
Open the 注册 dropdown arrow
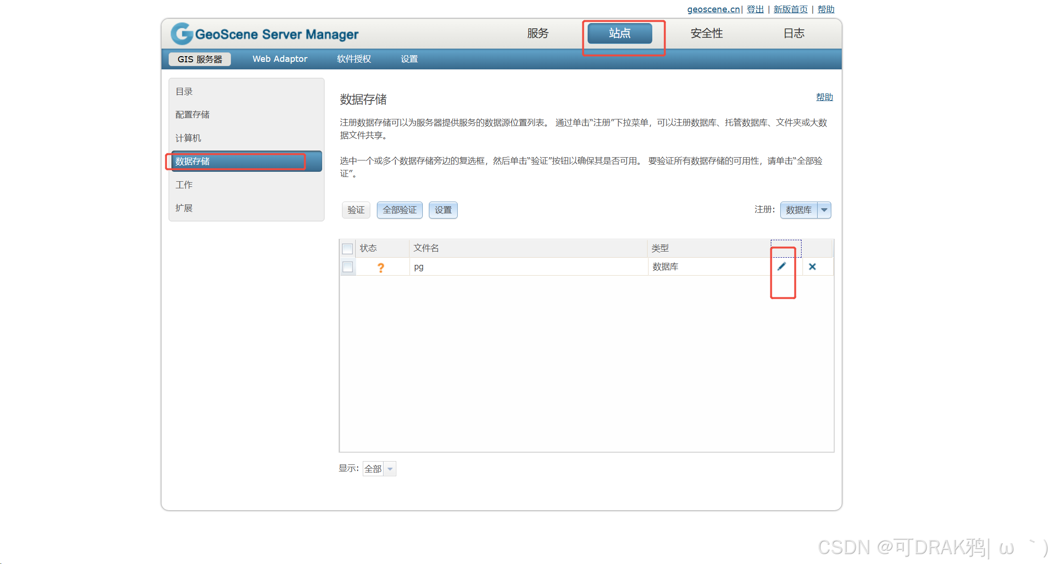click(824, 210)
